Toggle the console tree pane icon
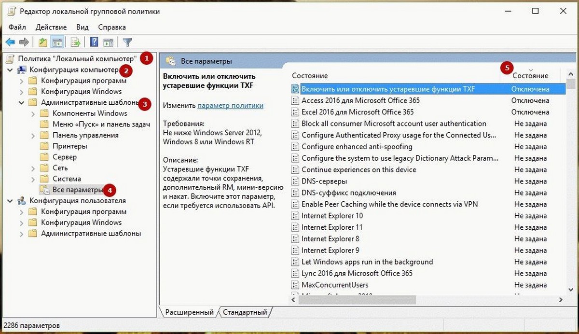 [57, 42]
